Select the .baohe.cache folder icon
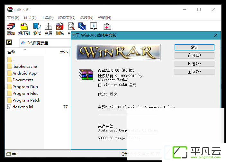This screenshot has width=226, height=162. pyautogui.click(x=9, y=67)
